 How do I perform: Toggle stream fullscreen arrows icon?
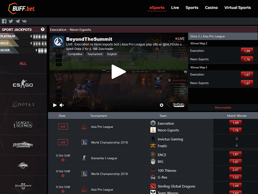point(168,105)
